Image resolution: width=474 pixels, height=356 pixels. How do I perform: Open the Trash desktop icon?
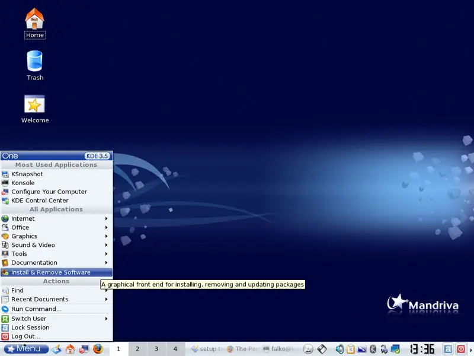coord(35,65)
